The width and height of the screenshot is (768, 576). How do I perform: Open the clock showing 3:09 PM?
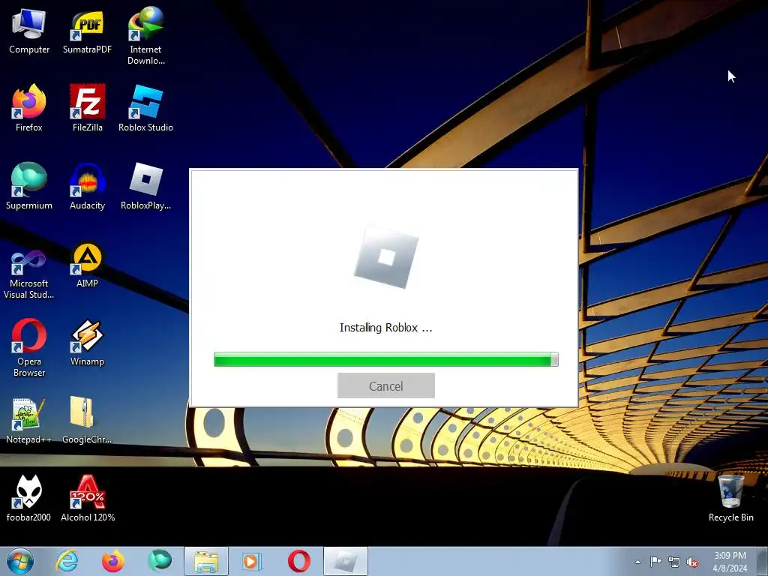click(x=730, y=562)
